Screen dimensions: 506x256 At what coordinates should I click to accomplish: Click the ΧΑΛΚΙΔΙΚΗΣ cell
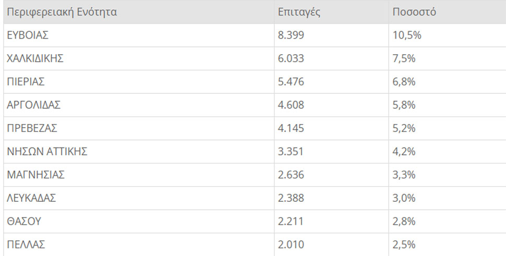click(35, 58)
